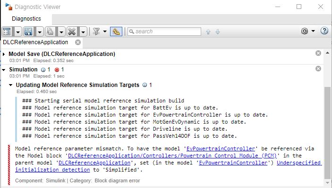The height and width of the screenshot is (188, 332).
Task: Open the save options dropdown arrow
Action: (40, 32)
